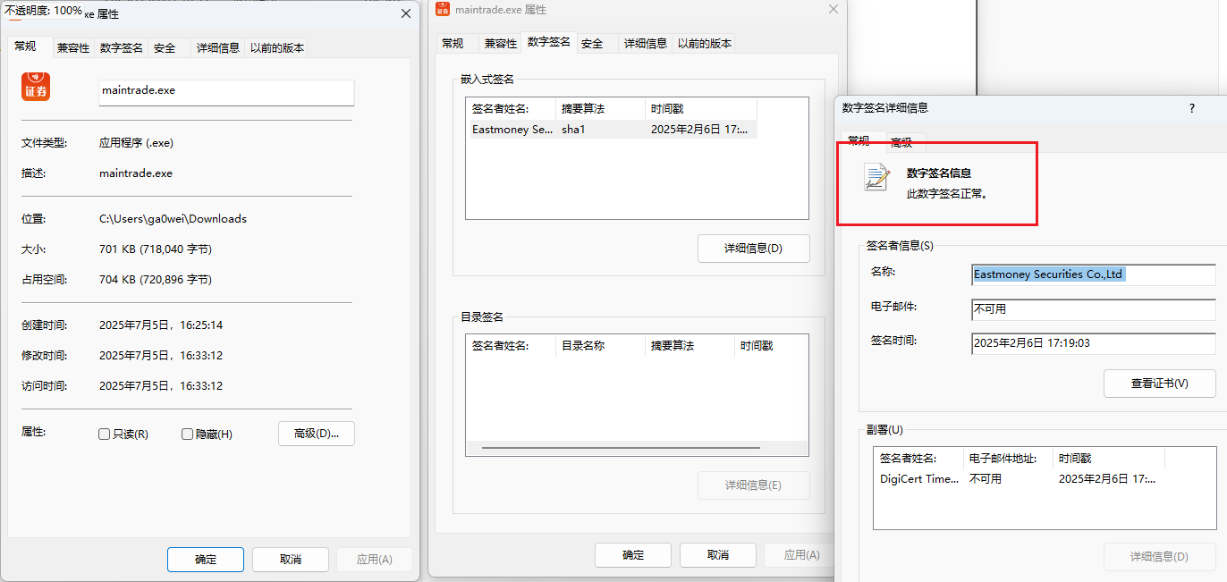Click the size value 701 KB (718,040 字节)

[156, 249]
